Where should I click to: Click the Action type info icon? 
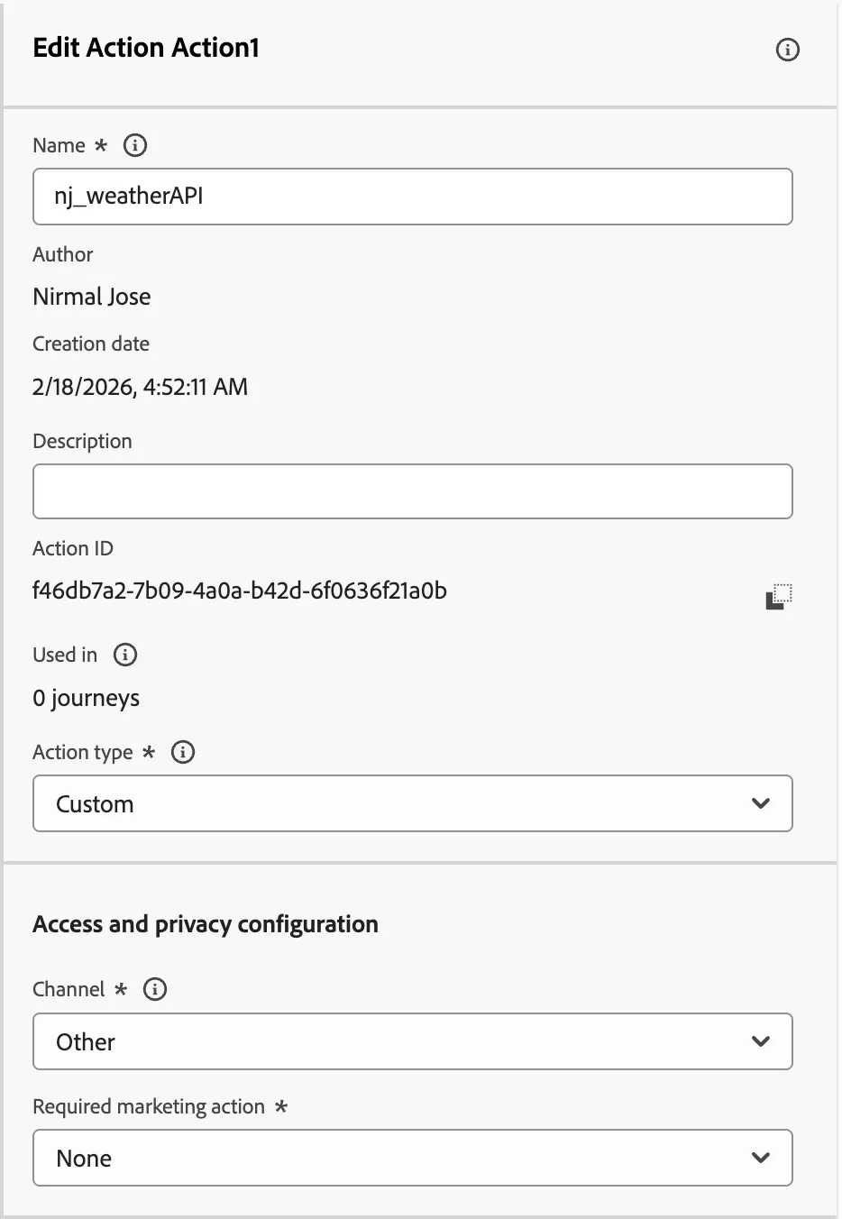(x=183, y=752)
